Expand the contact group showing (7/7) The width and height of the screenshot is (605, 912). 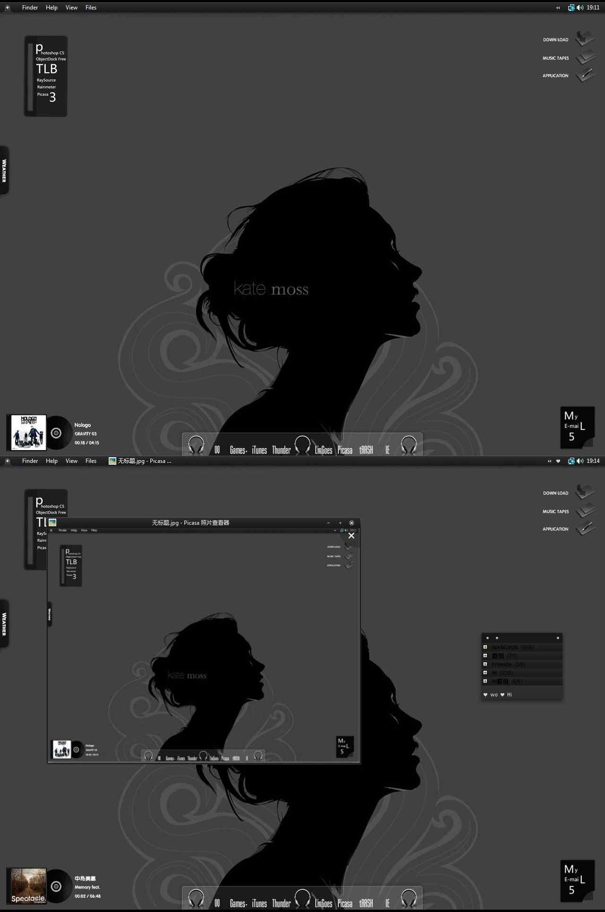coord(485,656)
